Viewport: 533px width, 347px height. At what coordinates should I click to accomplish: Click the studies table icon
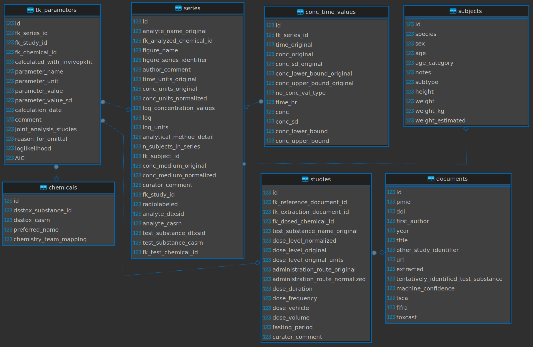tap(305, 179)
